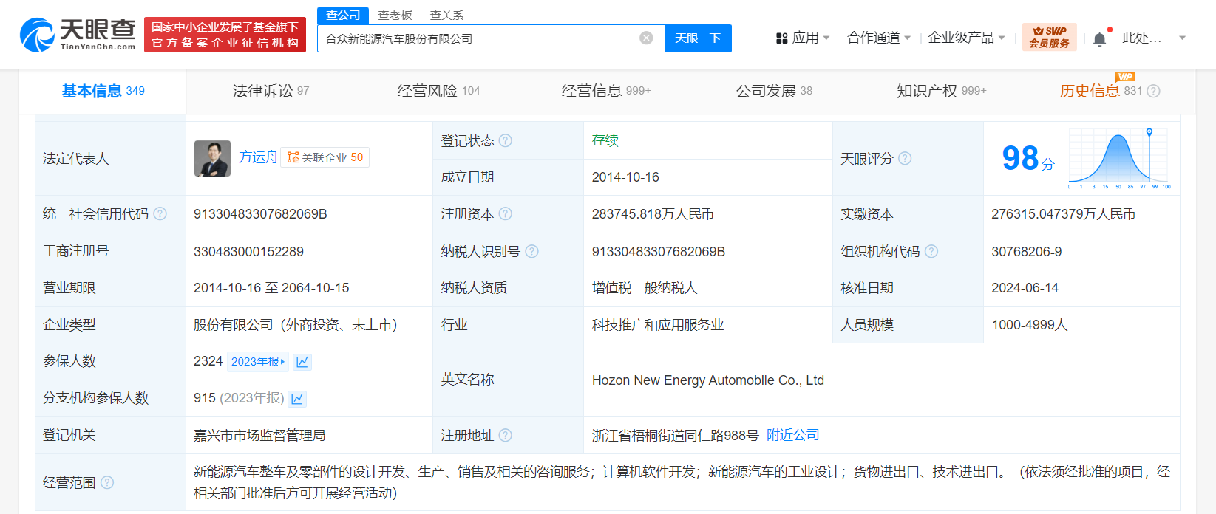Select the 查老板 search tab
Viewport: 1216px width, 514px height.
(395, 15)
